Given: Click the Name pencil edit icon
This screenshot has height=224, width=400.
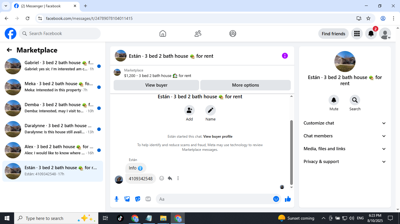Looking at the screenshot, I should click(x=211, y=110).
